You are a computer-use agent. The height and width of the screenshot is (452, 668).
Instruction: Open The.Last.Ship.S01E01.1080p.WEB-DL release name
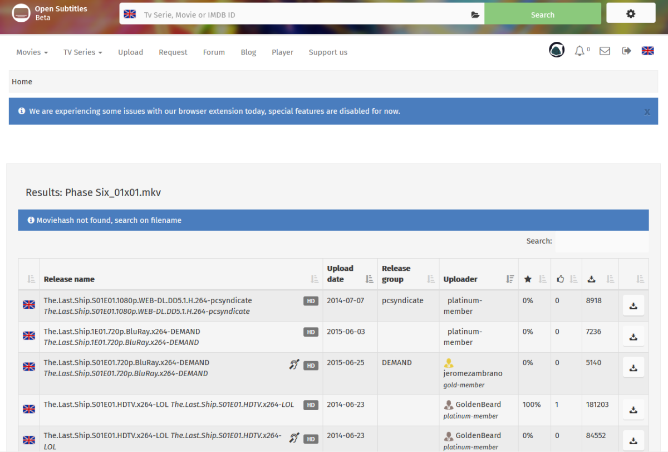click(148, 300)
